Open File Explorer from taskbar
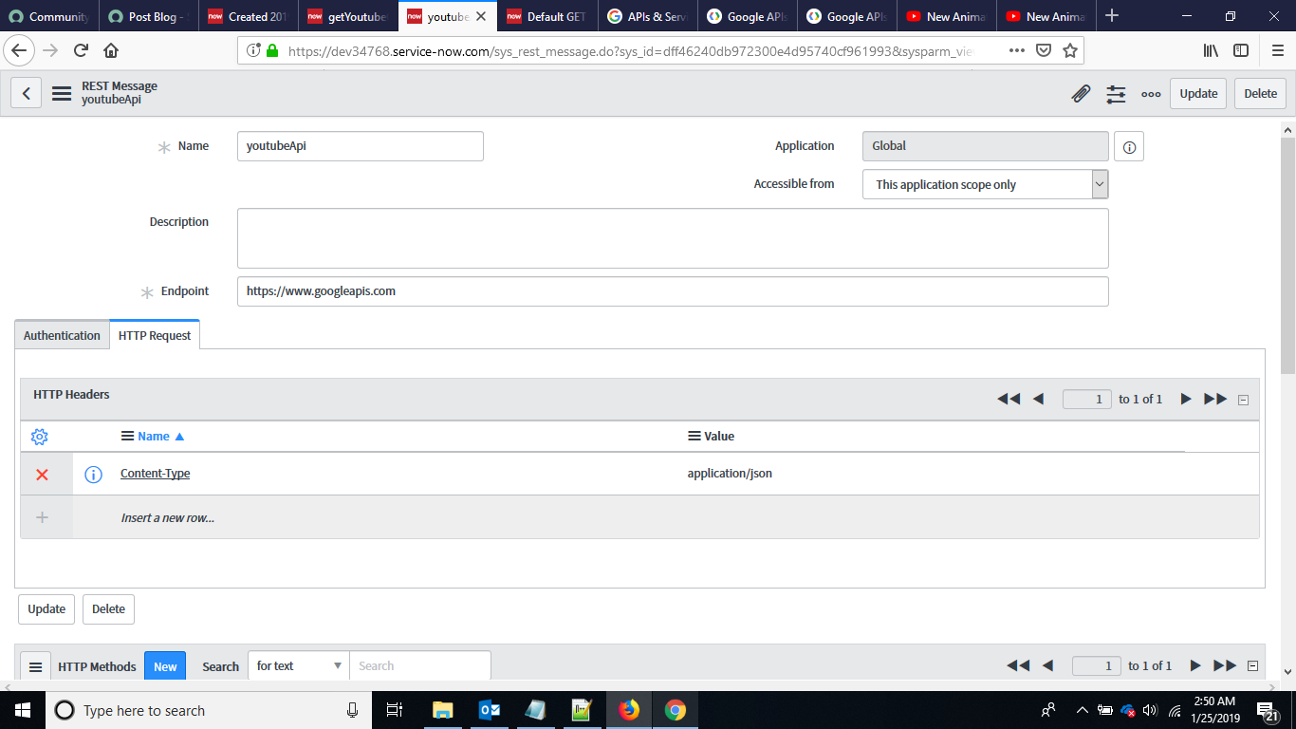 pyautogui.click(x=442, y=710)
